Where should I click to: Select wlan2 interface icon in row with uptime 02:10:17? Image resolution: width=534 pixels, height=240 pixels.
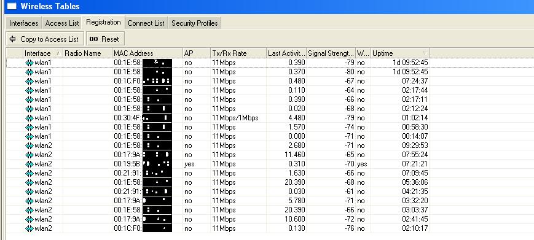29,228
